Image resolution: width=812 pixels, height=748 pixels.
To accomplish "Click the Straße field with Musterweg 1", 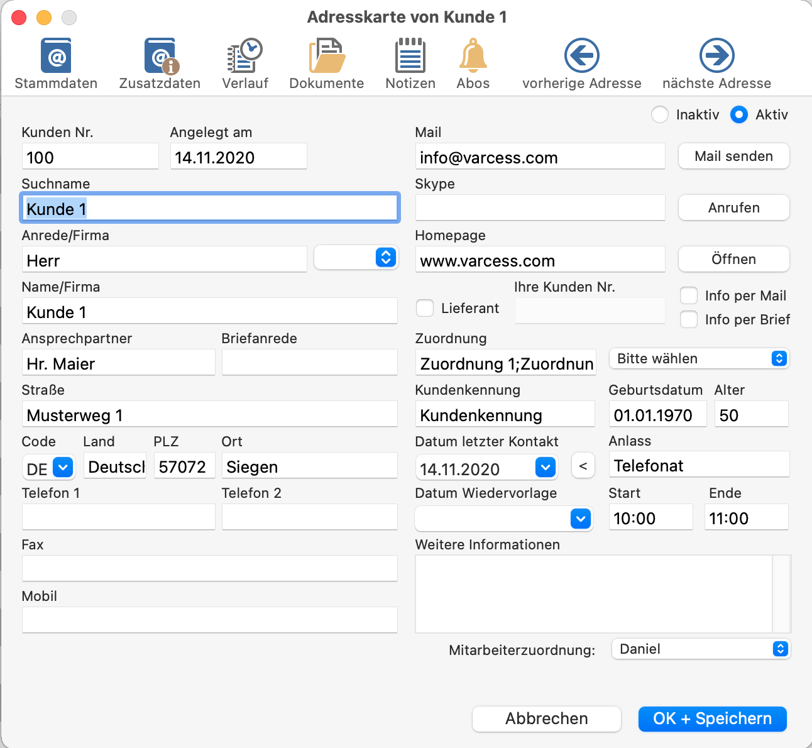I will click(x=210, y=414).
